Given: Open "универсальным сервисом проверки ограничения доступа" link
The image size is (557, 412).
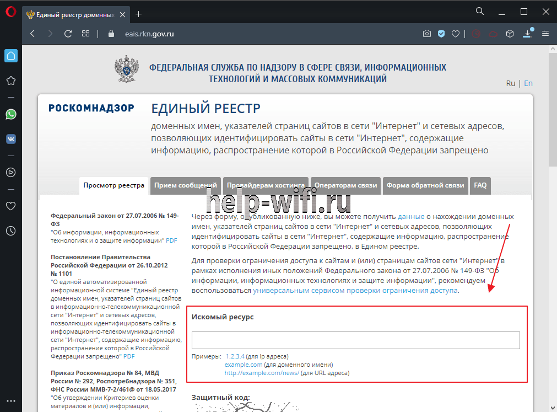Looking at the screenshot, I should pos(355,291).
